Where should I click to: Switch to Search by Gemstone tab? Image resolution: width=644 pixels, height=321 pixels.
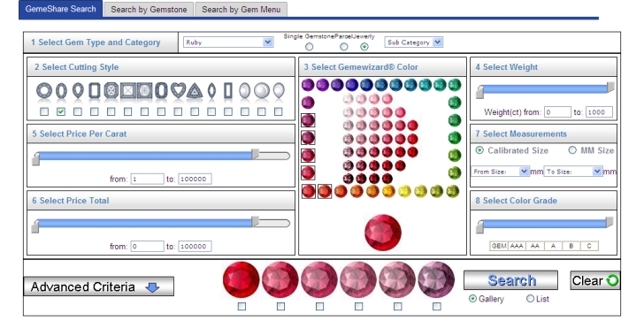point(149,10)
